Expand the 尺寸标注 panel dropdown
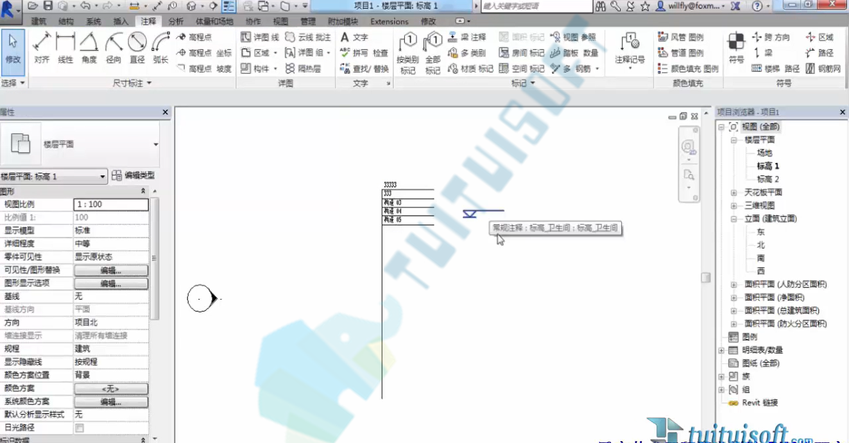The height and width of the screenshot is (443, 849). click(132, 83)
